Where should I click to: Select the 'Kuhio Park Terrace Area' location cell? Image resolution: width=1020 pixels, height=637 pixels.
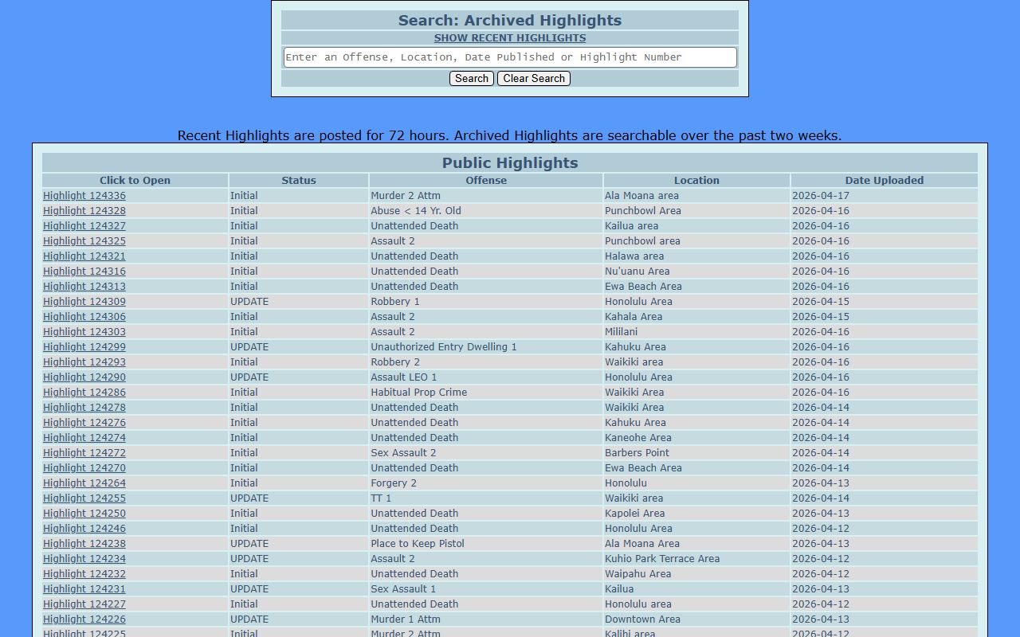[696, 559]
